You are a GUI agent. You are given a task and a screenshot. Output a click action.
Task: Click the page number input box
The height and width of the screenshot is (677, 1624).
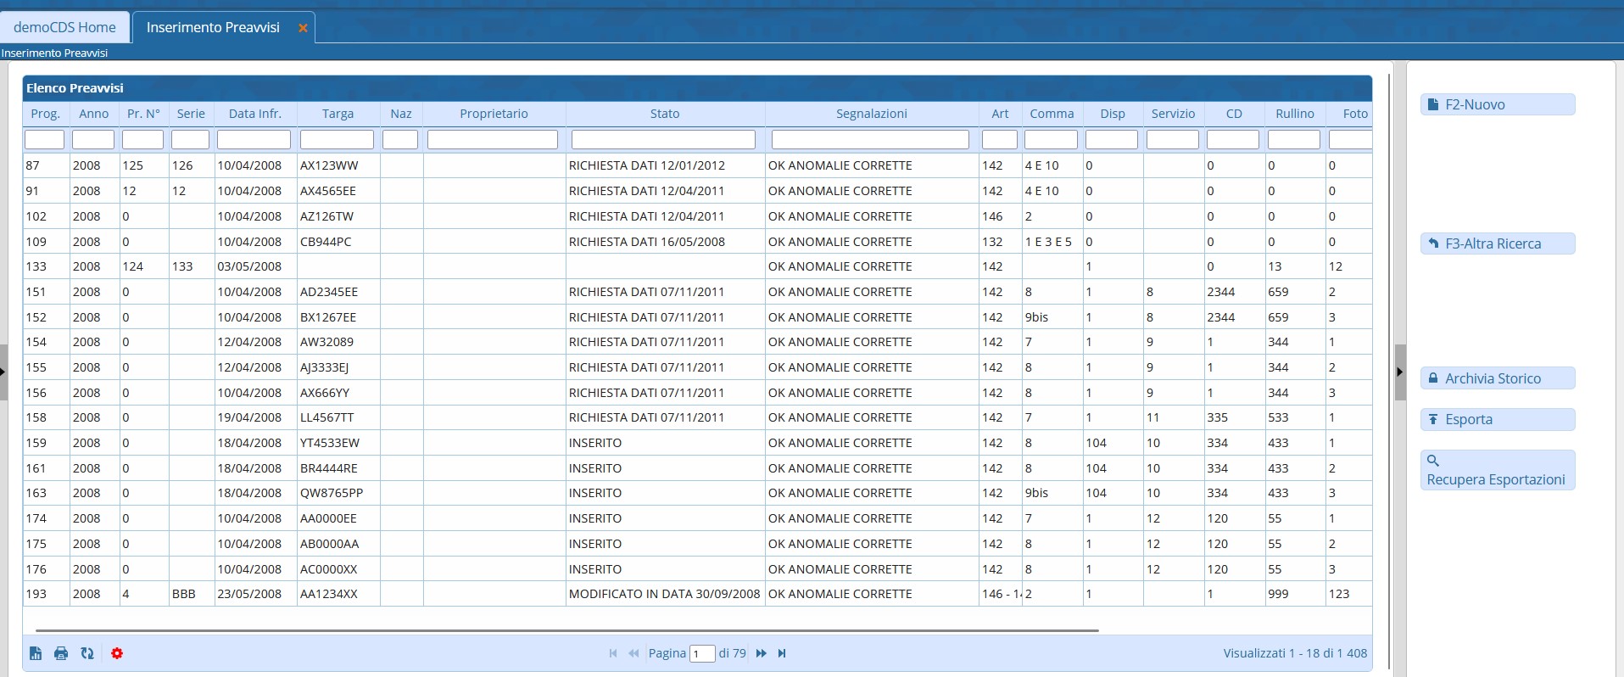(x=702, y=654)
